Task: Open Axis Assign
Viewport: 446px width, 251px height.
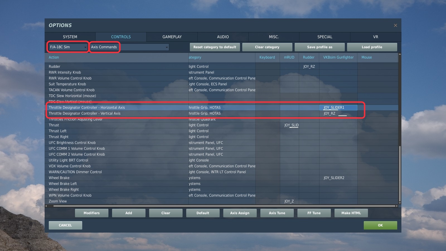Action: click(x=240, y=213)
